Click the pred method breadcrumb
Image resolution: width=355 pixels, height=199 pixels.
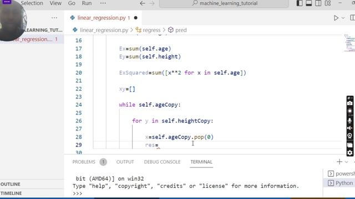click(x=181, y=30)
